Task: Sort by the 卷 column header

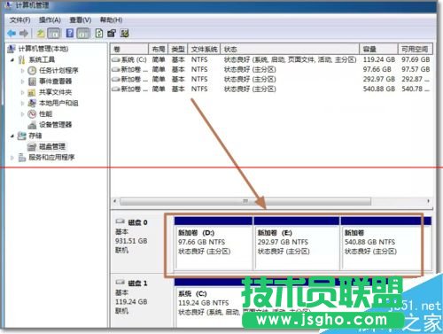Action: click(129, 49)
